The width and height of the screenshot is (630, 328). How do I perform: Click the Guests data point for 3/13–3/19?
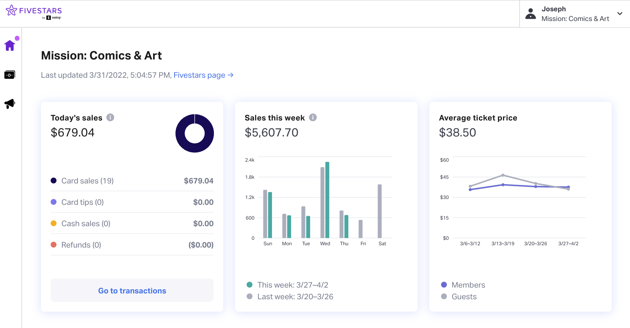coord(503,175)
